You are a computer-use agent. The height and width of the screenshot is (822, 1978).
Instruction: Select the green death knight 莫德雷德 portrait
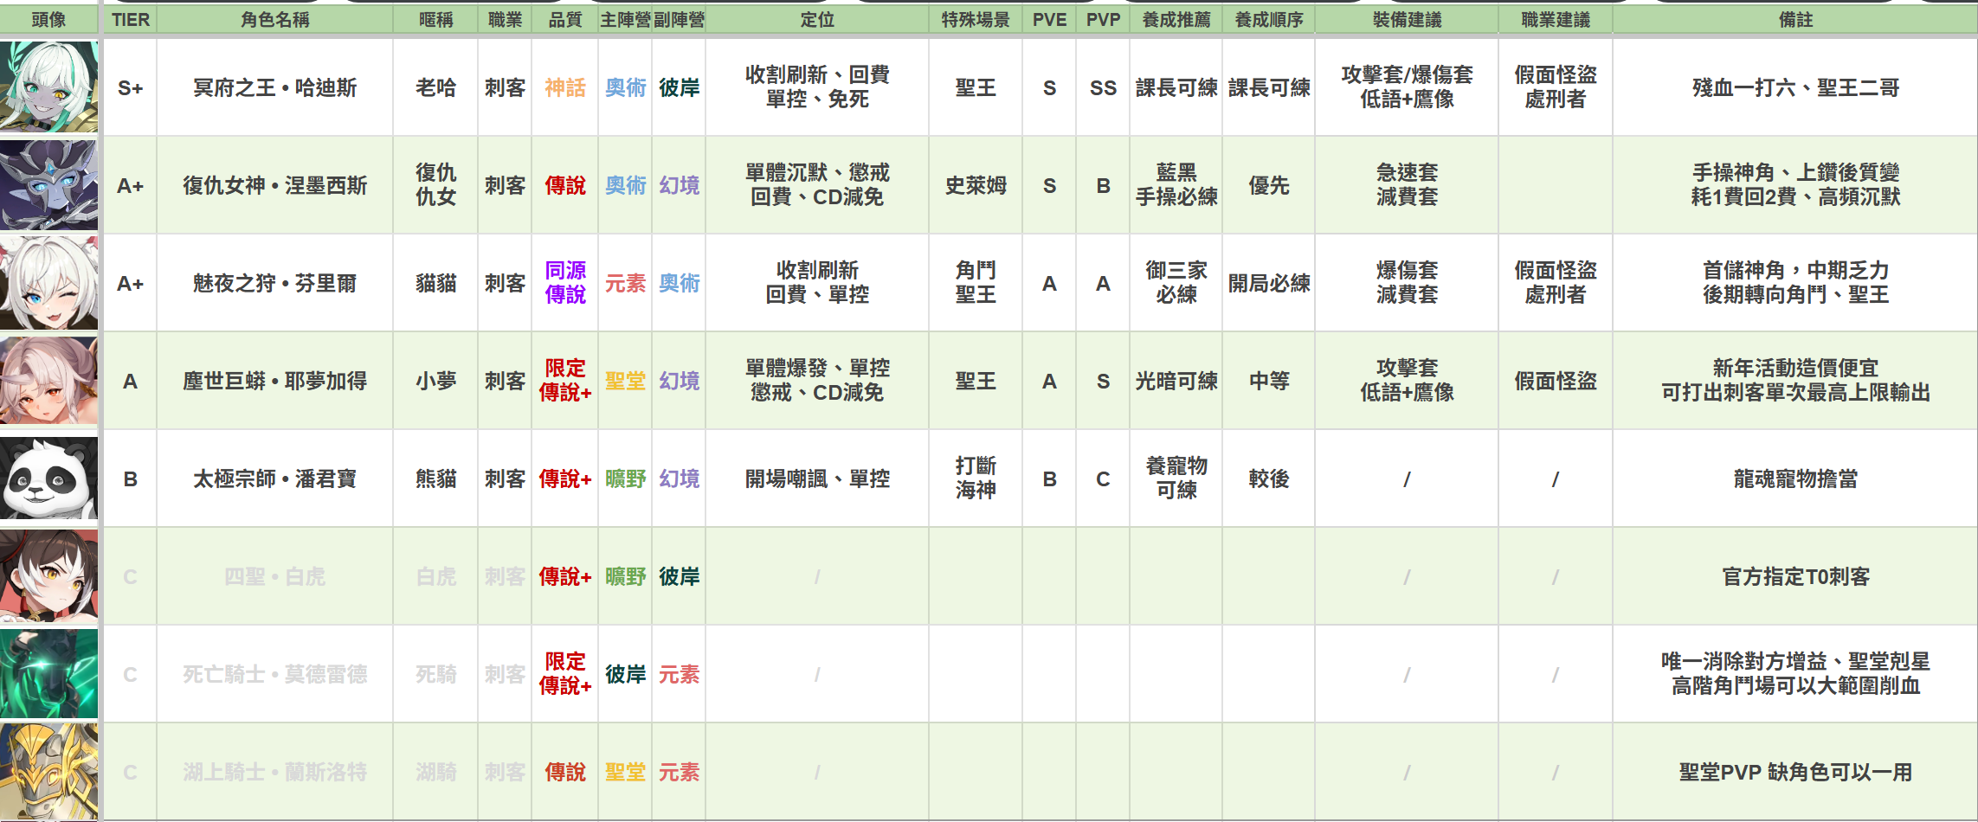[49, 673]
